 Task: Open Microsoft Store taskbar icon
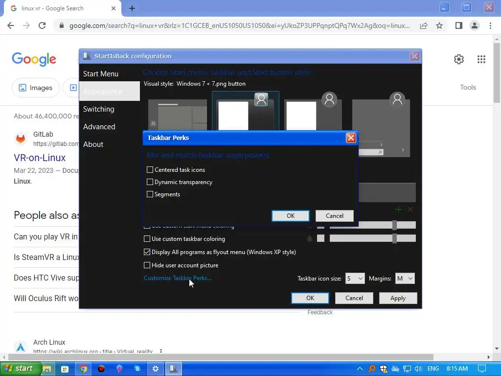tap(65, 369)
